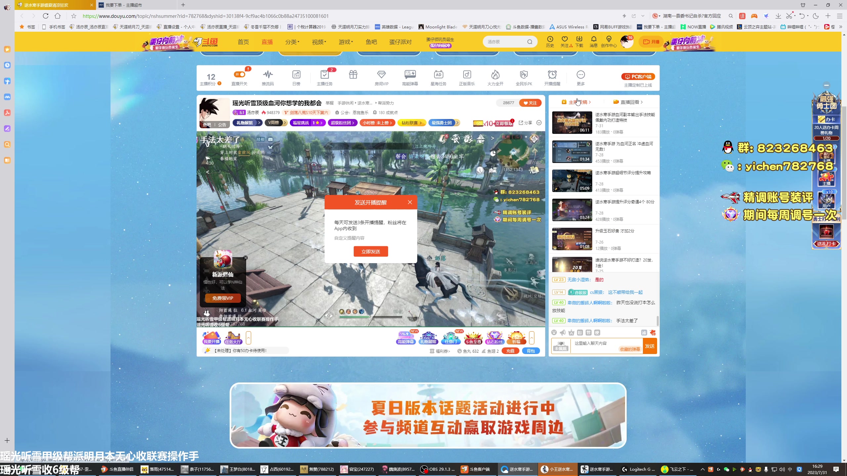Open OBS 29.1.3 in the taskbar
This screenshot has width=847, height=476.
[x=437, y=469]
